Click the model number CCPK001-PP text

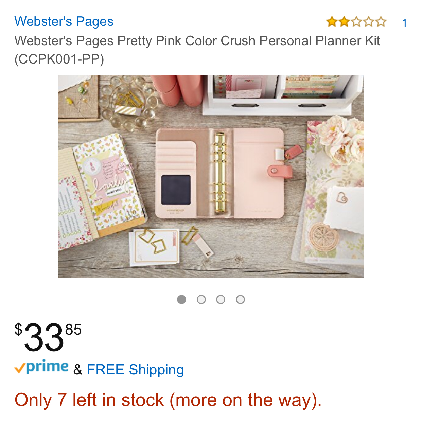pos(59,59)
